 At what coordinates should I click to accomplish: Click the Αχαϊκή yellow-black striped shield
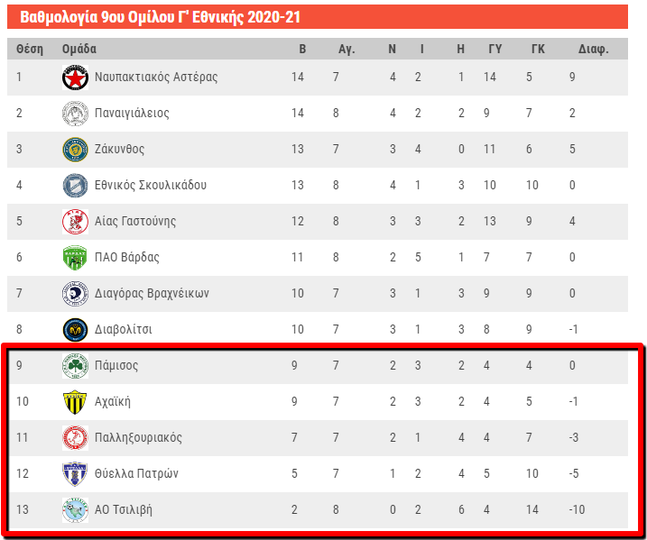tap(75, 402)
